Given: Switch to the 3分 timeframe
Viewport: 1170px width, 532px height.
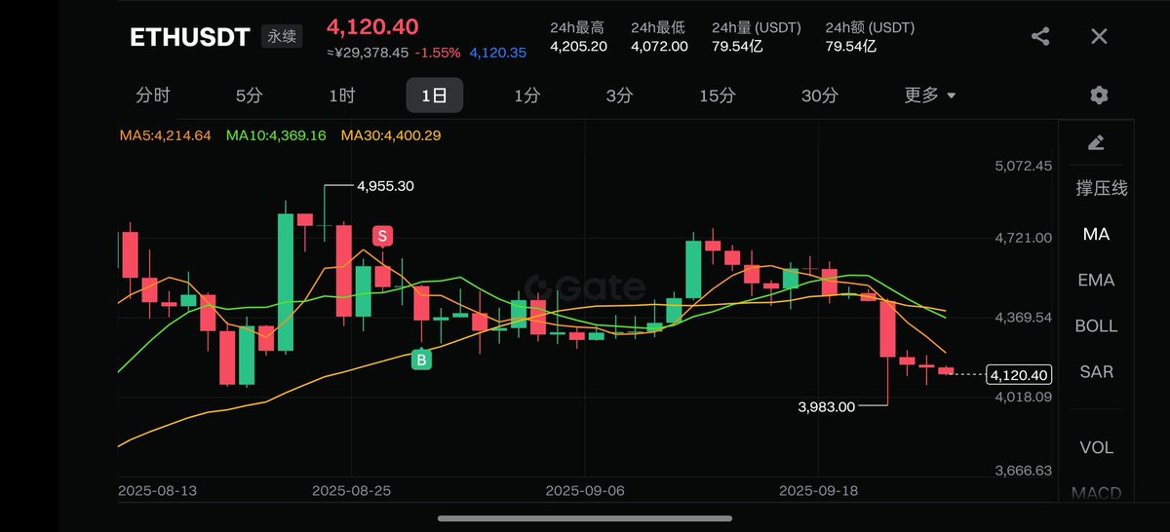Looking at the screenshot, I should pos(619,95).
